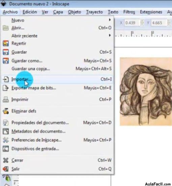Increase the Y coordinate with stepper

[169, 21]
